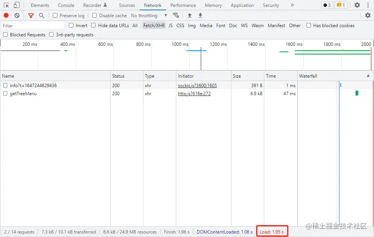
Task: Sort by the Initiator column header
Action: [203, 76]
